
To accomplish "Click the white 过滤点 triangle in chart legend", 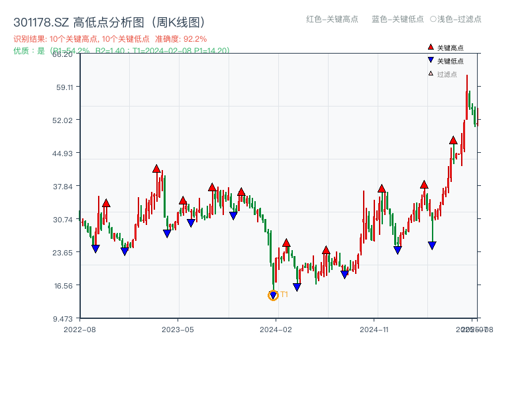I will [431, 73].
